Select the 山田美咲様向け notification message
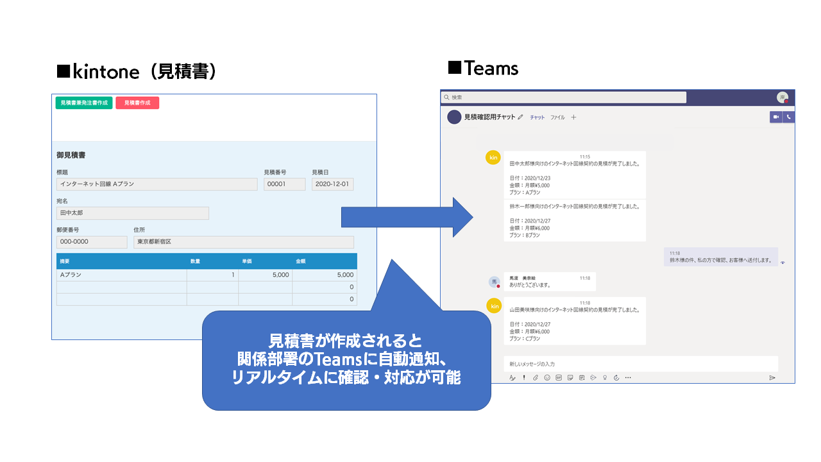This screenshot has height=462, width=821. 575,320
